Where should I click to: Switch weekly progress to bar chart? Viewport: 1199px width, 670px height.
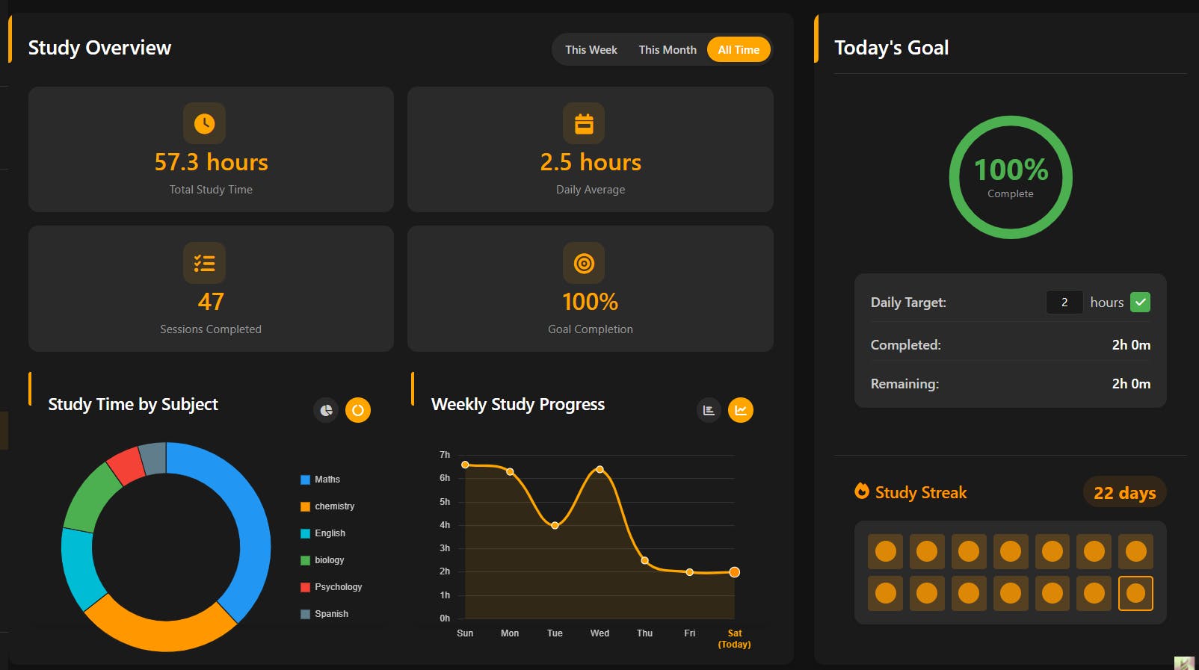[709, 410]
